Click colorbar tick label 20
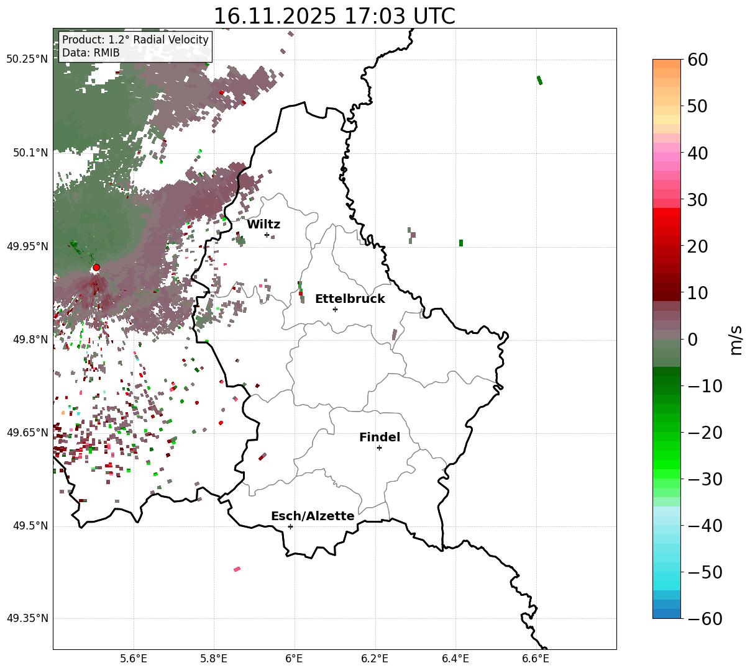The width and height of the screenshot is (750, 671). tap(697, 246)
